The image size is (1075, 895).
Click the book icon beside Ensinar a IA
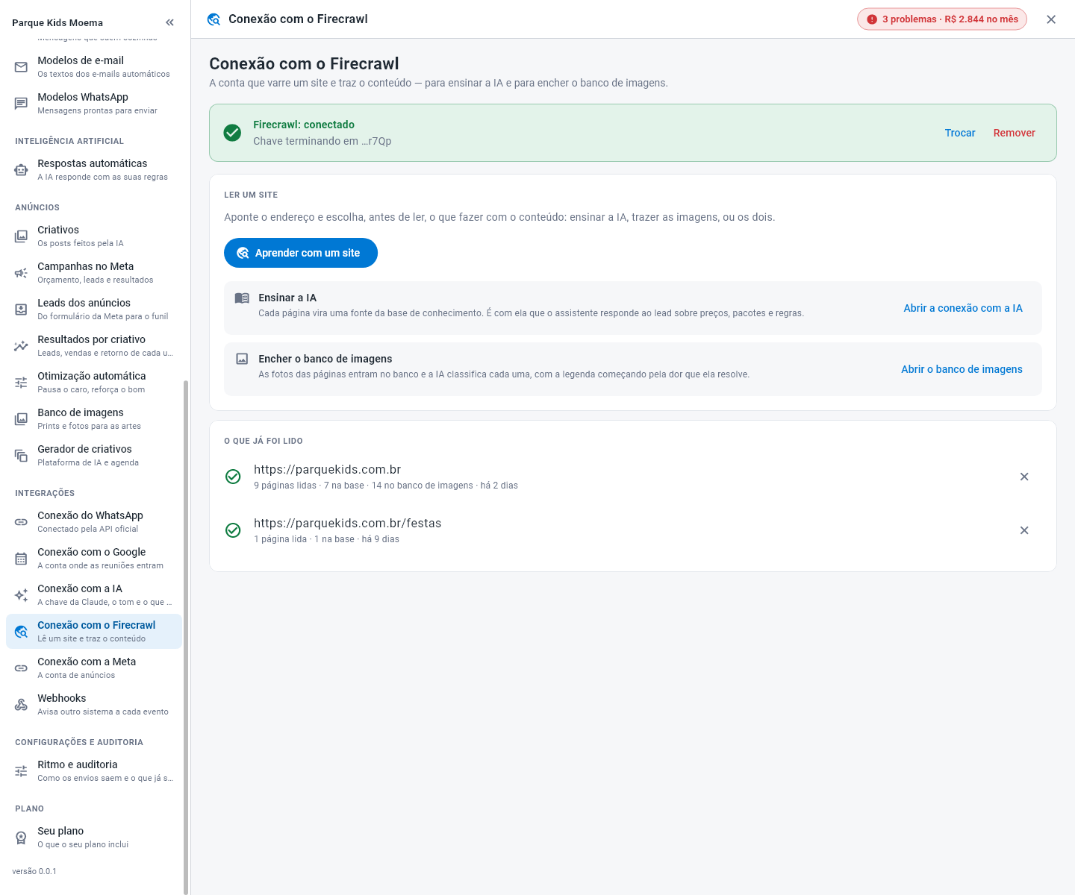pyautogui.click(x=242, y=298)
